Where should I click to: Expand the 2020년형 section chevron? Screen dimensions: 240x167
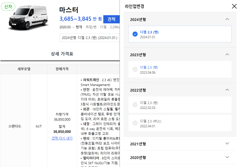pyautogui.click(x=227, y=157)
